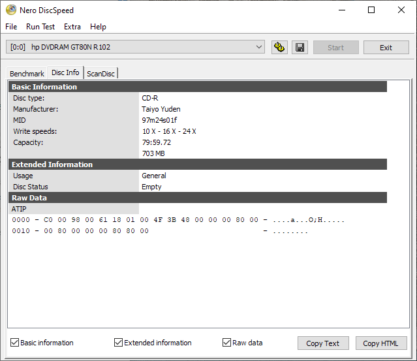The height and width of the screenshot is (361, 417).
Task: Open the Help menu
Action: [x=98, y=27]
